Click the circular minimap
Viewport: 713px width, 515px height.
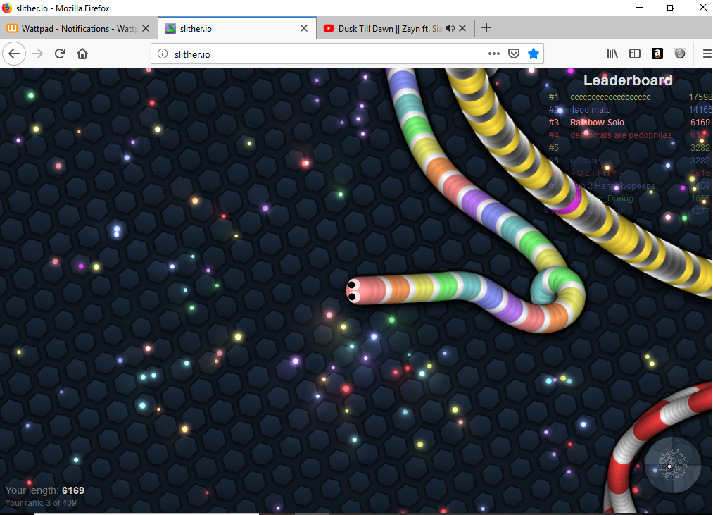(672, 465)
